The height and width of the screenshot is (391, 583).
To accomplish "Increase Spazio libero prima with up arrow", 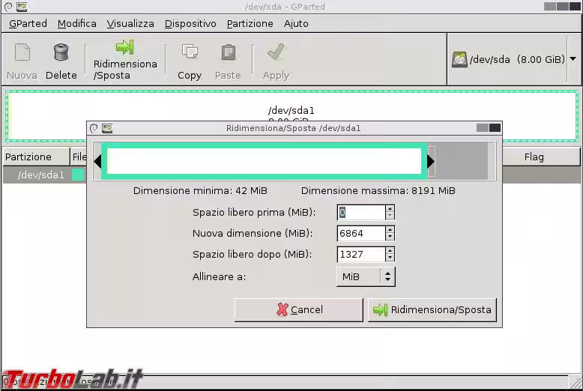I will pyautogui.click(x=390, y=208).
